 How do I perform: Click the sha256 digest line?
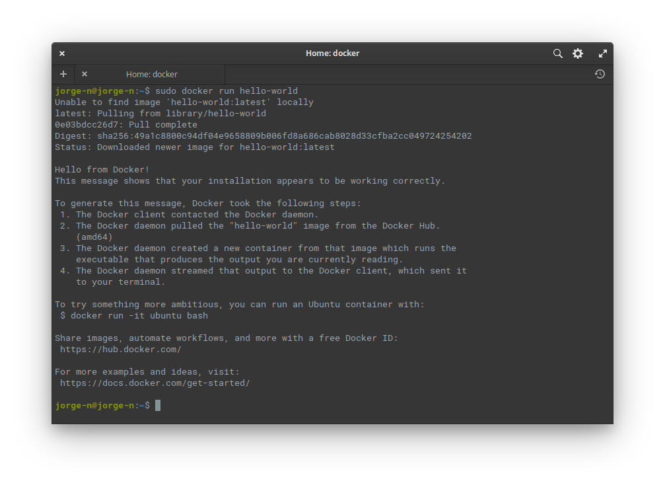[263, 136]
